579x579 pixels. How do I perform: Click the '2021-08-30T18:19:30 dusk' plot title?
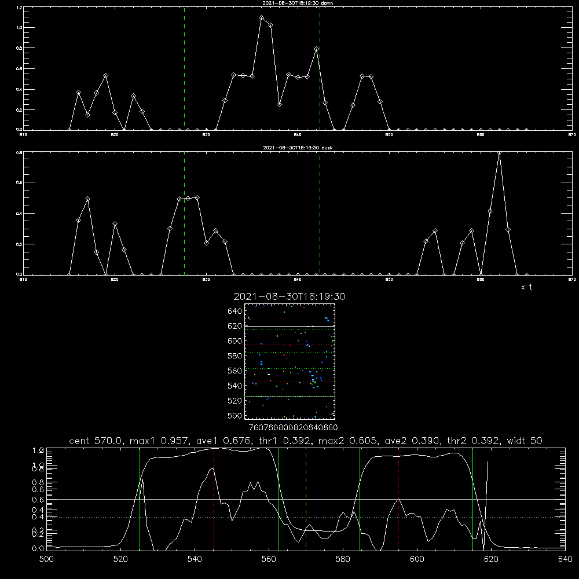pos(298,148)
